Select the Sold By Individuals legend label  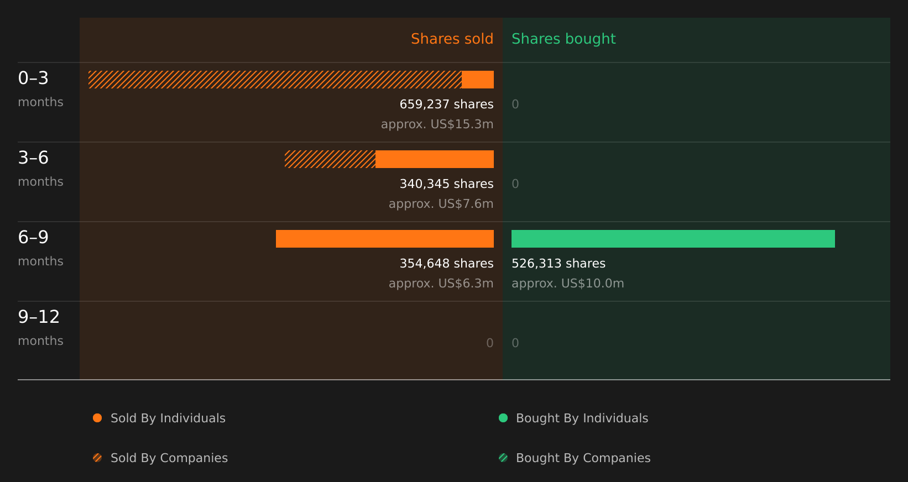click(168, 418)
